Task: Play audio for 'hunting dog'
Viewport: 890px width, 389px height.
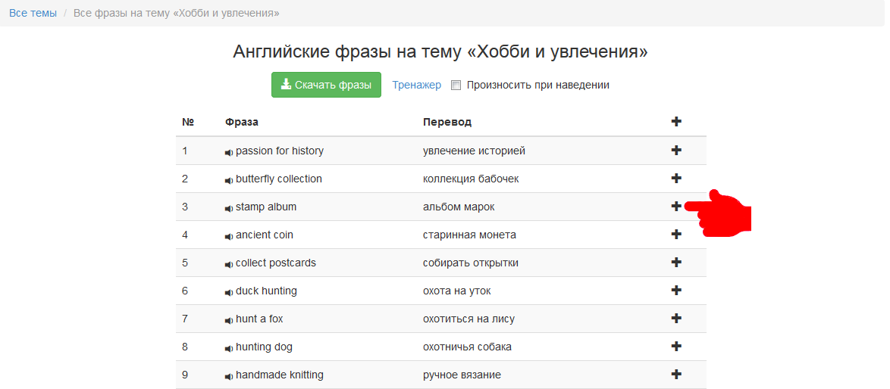Action: point(229,348)
